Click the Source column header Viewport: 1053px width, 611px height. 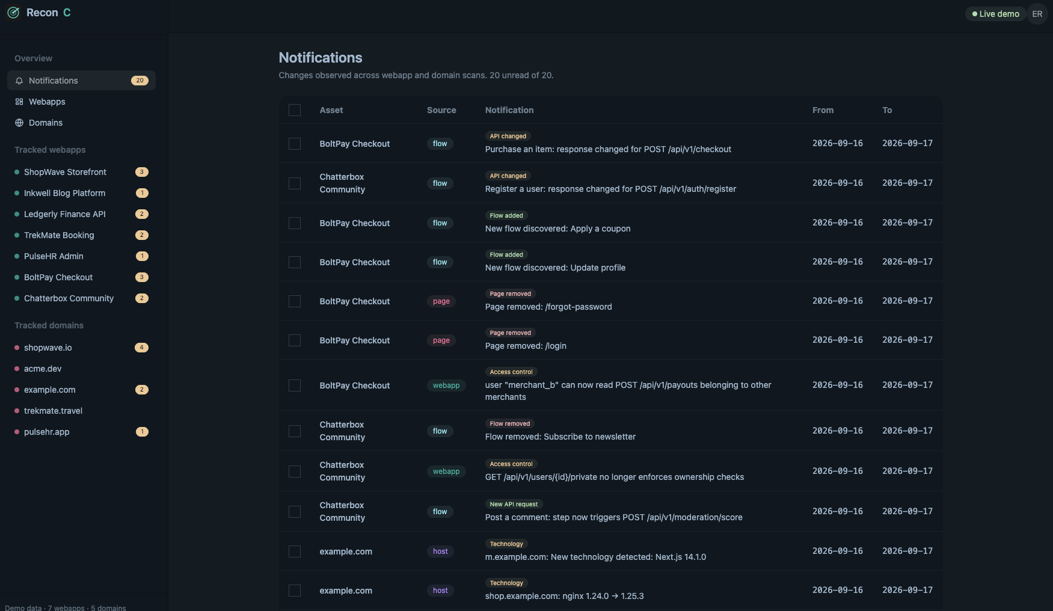pos(441,110)
